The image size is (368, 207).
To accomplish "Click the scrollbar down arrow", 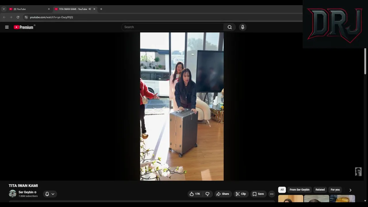I will (x=365, y=201).
